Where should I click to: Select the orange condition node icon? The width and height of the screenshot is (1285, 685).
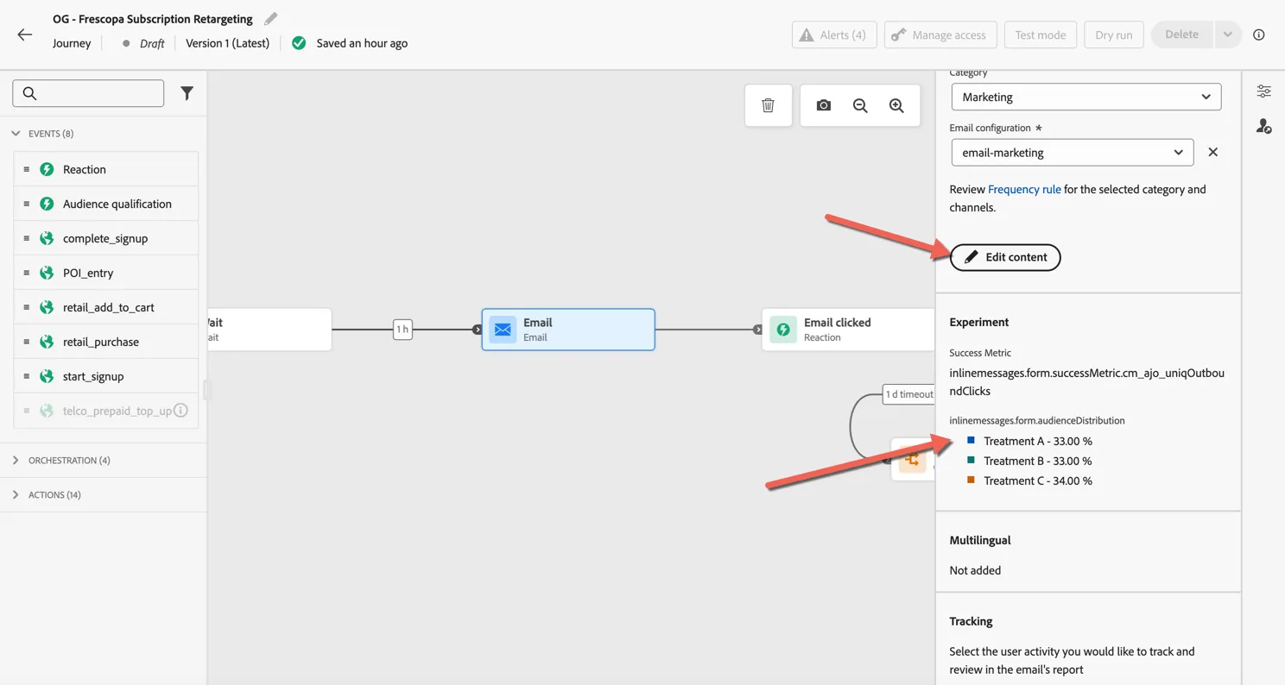[x=912, y=461]
